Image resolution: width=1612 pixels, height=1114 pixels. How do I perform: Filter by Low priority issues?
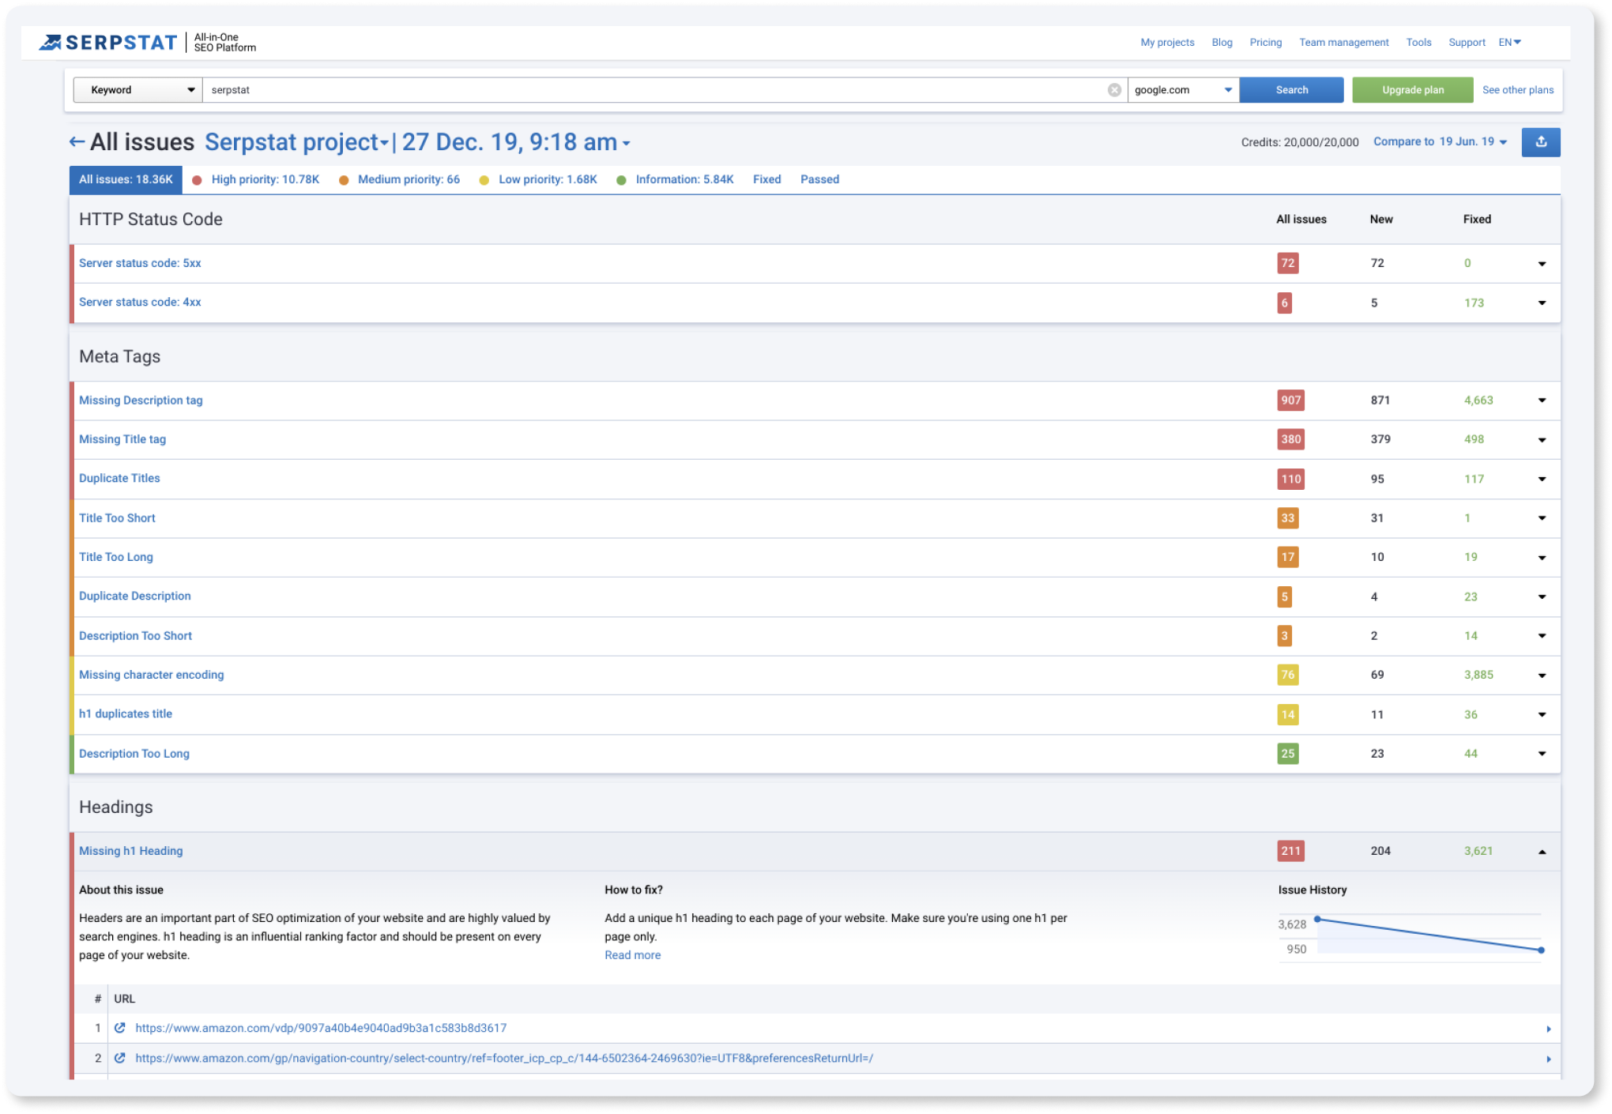[539, 179]
